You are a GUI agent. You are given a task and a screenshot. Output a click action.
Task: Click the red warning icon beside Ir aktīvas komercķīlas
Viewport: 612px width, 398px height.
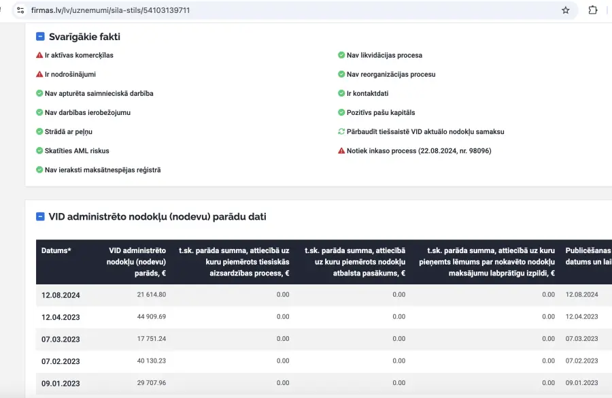[x=39, y=55]
